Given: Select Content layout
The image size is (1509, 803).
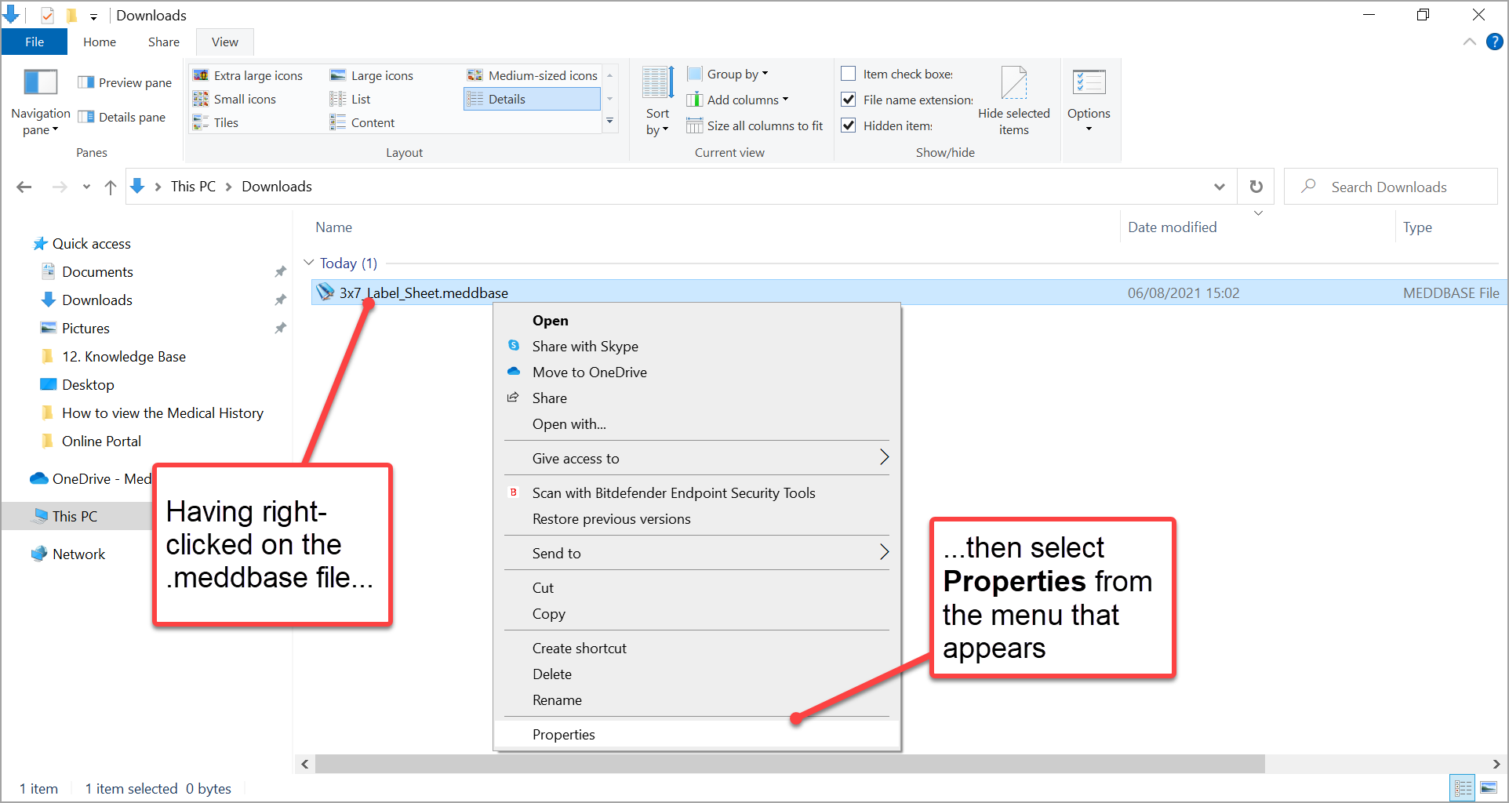Looking at the screenshot, I should 362,122.
